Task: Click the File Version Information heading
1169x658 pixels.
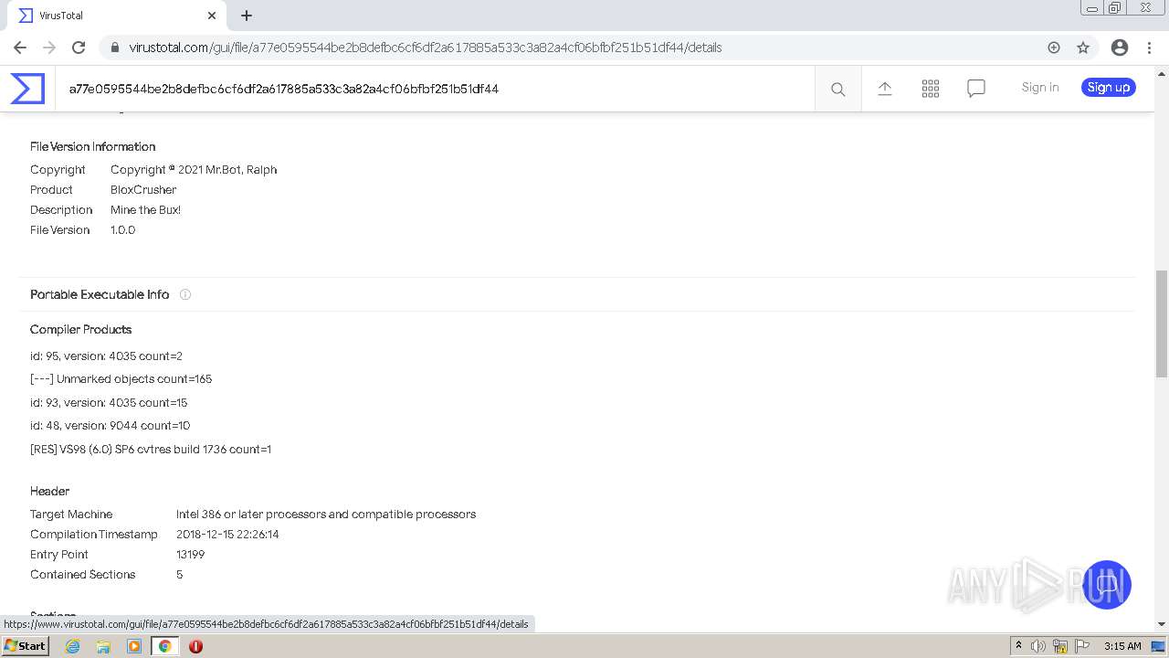Action: 92,146
